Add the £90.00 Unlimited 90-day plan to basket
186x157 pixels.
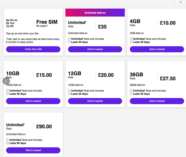[x=33, y=151]
